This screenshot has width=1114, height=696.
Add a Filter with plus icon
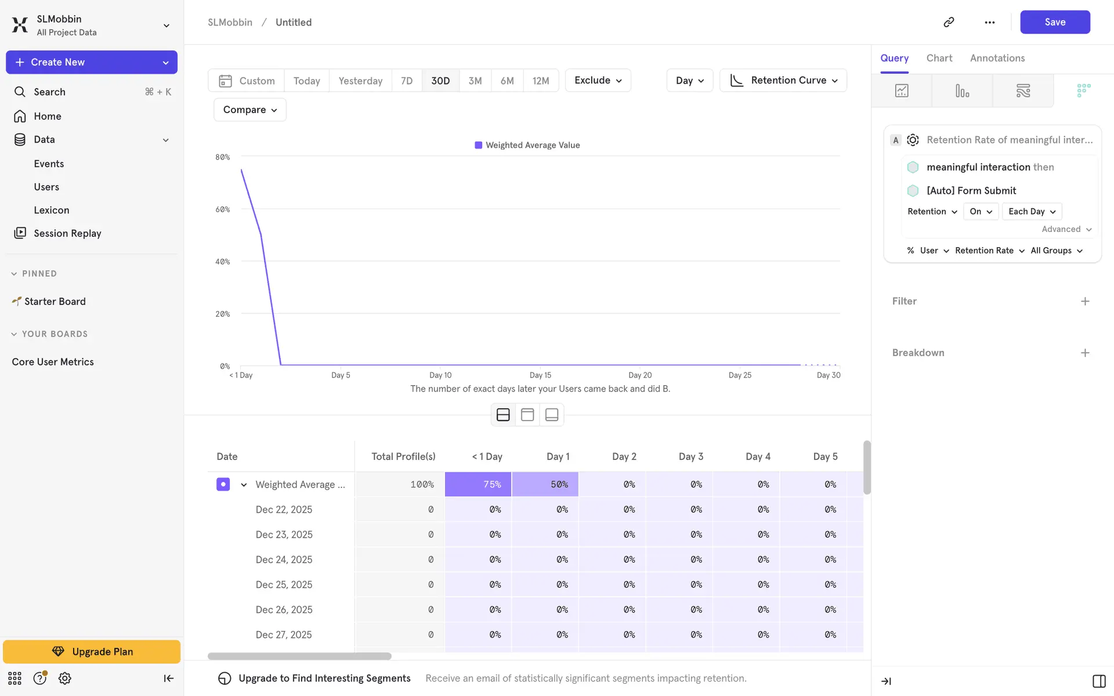tap(1084, 301)
